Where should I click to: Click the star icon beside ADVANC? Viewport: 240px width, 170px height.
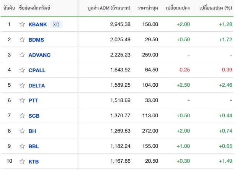[22, 55]
